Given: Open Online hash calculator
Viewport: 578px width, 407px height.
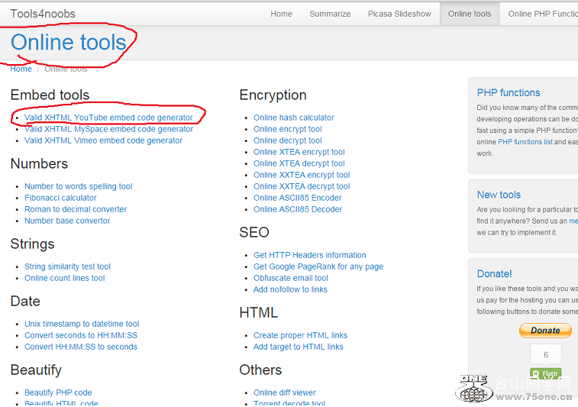Looking at the screenshot, I should pos(293,118).
